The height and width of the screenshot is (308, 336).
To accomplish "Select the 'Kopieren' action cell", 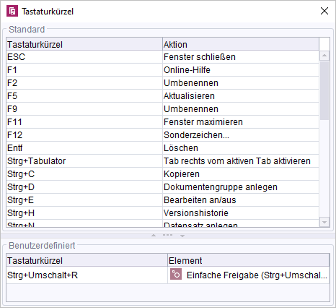I will [x=241, y=174].
